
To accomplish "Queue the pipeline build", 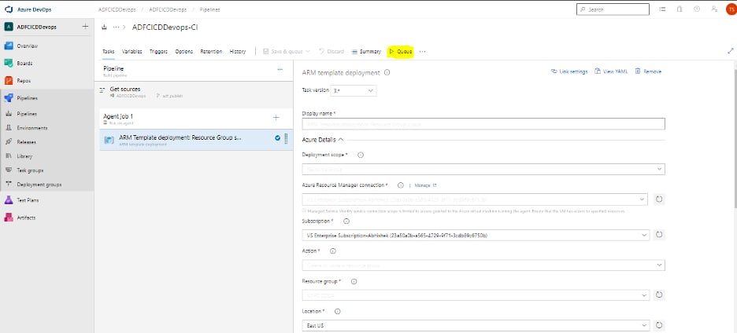I will click(x=401, y=52).
